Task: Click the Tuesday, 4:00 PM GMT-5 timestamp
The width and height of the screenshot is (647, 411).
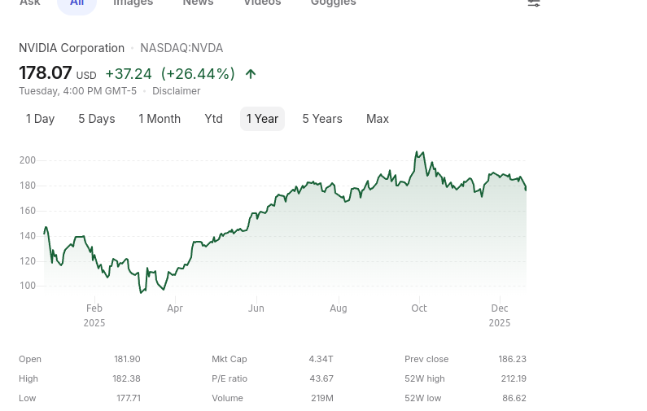Action: coord(77,91)
